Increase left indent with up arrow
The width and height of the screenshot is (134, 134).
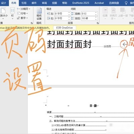pos(69,13)
